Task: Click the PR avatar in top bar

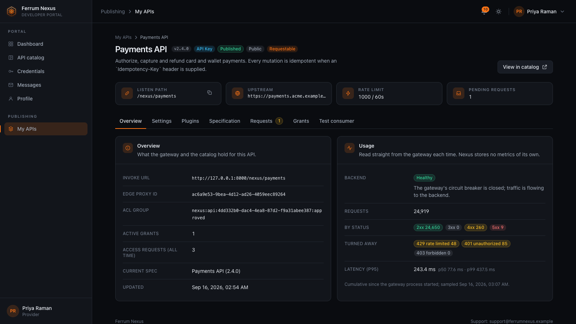Action: [x=519, y=12]
